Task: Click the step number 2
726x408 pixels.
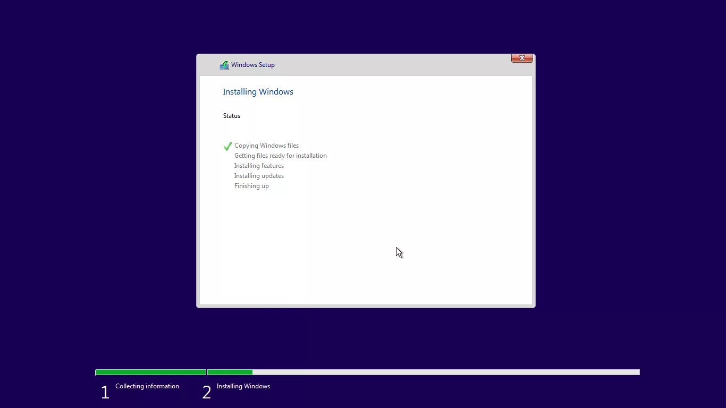Action: click(x=207, y=393)
